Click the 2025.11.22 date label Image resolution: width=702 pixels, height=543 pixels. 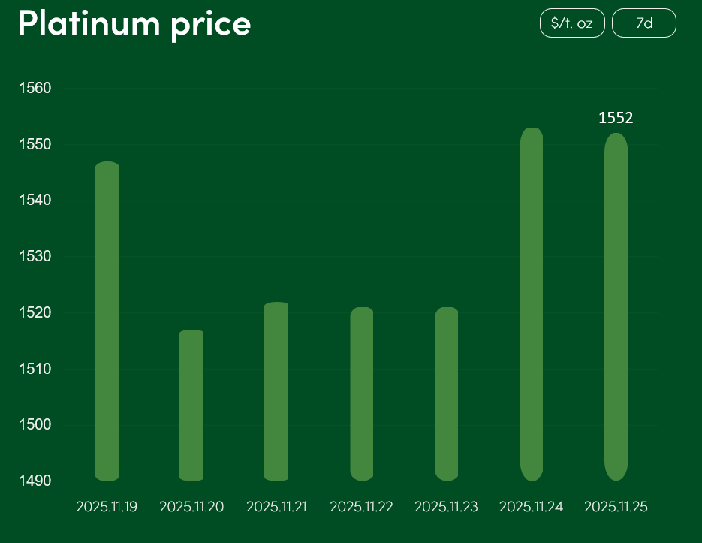click(361, 507)
